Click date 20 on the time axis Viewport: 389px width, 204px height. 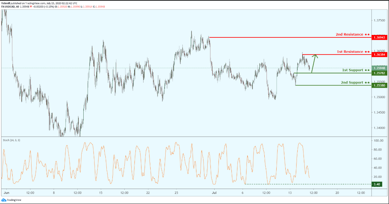337,192
